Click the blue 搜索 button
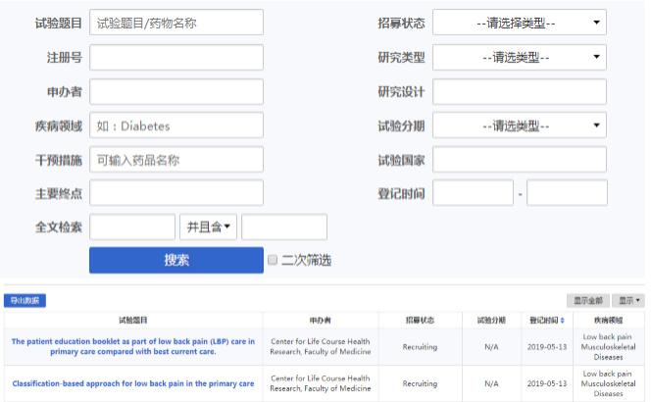The height and width of the screenshot is (402, 651). pos(176,261)
